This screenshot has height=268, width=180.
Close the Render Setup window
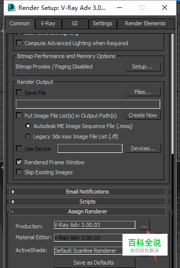click(x=165, y=7)
